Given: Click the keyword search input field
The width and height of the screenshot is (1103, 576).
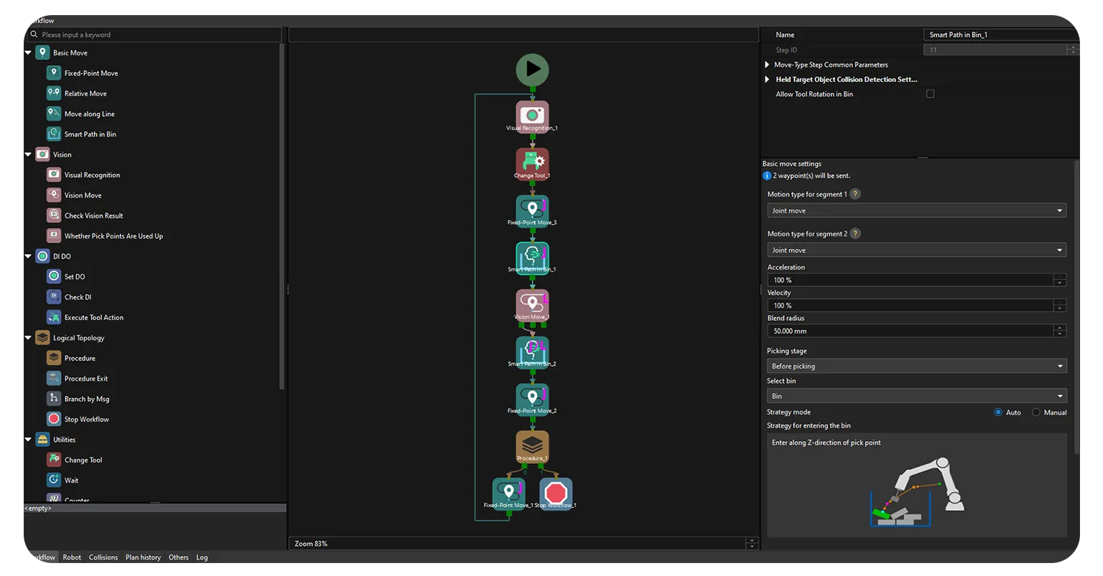Looking at the screenshot, I should pyautogui.click(x=154, y=34).
